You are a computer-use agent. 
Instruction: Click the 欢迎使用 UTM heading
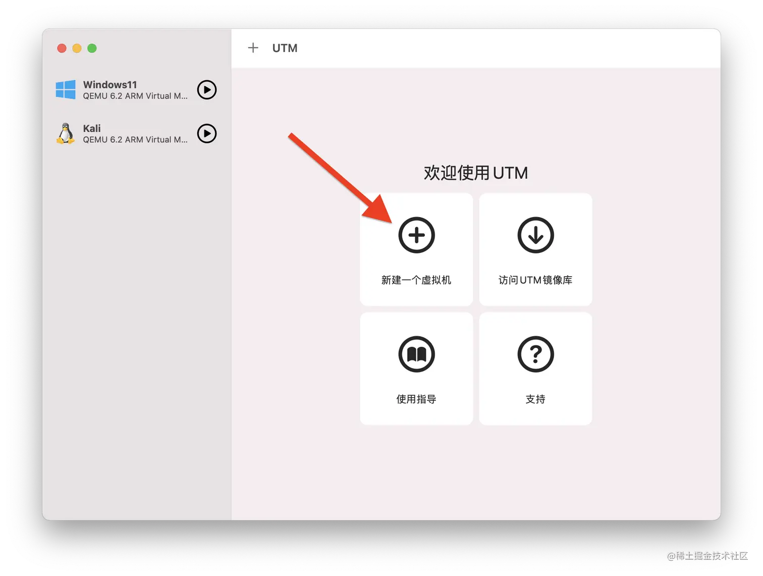pyautogui.click(x=476, y=173)
